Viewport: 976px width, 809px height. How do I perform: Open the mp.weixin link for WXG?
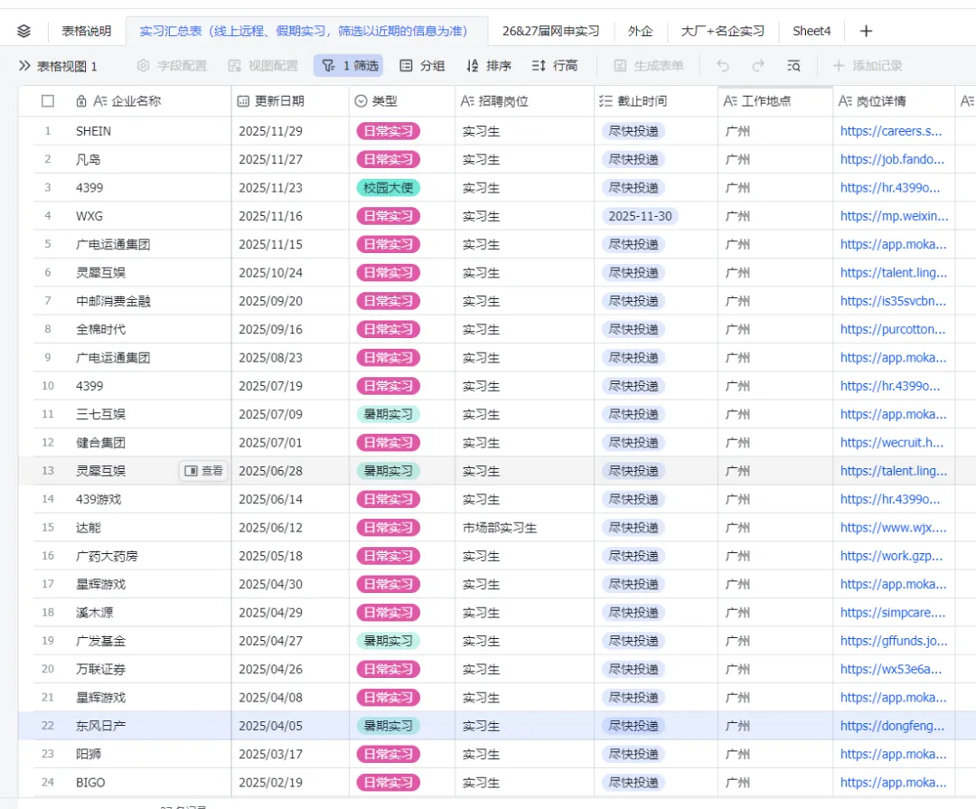point(895,216)
